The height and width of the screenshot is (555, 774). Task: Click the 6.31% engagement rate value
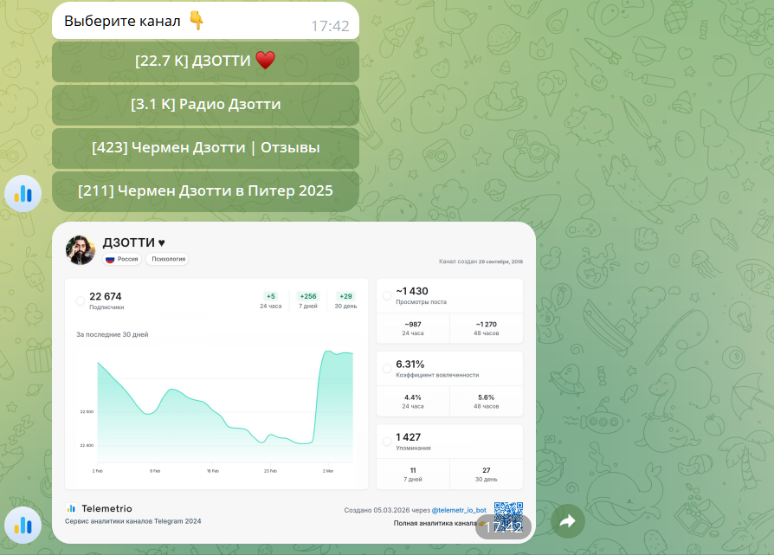[x=410, y=365]
